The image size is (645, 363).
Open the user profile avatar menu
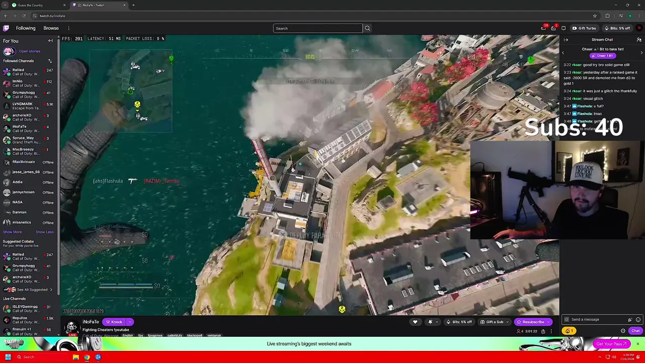click(x=639, y=28)
